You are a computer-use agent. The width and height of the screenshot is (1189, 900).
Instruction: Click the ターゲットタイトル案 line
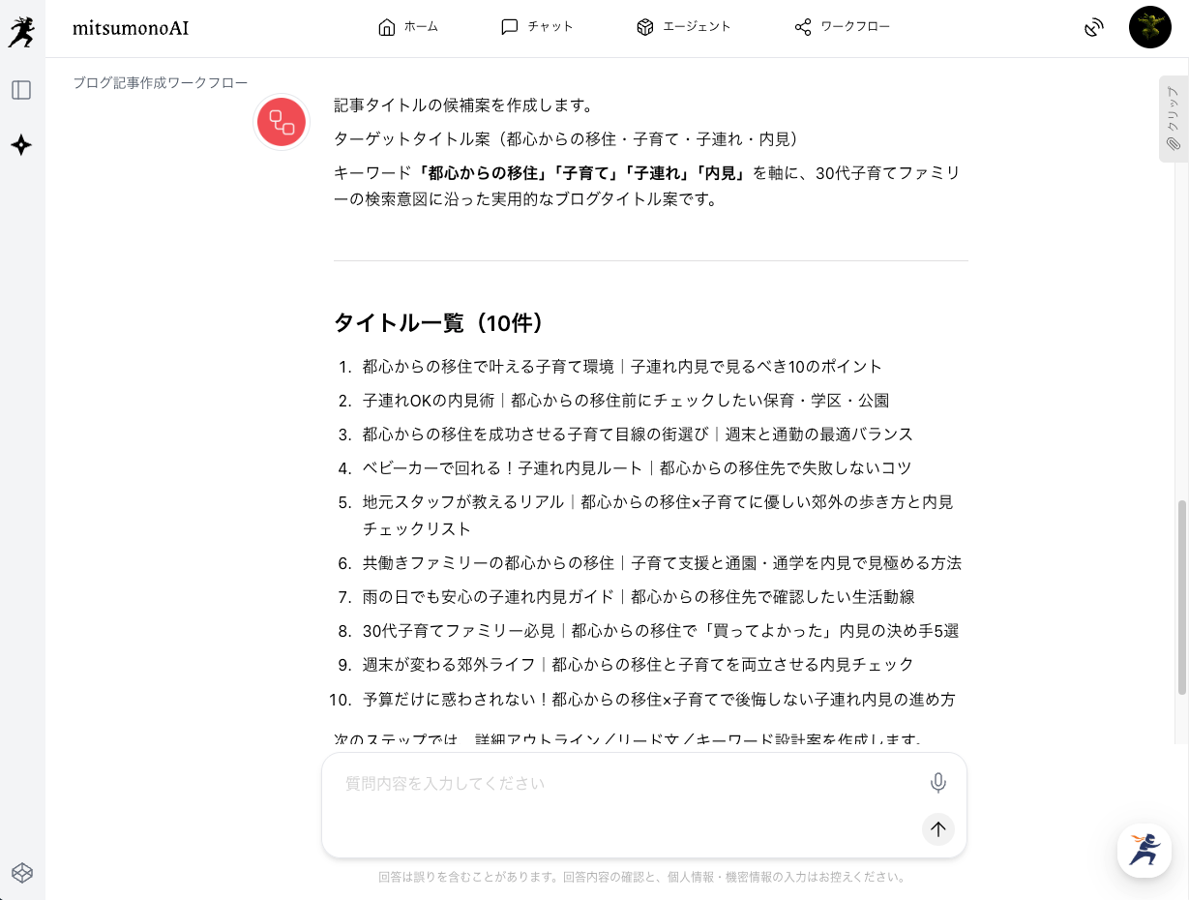568,139
